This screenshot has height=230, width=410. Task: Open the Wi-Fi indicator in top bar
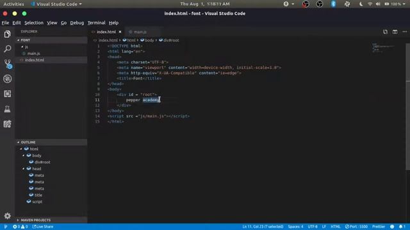pyautogui.click(x=370, y=4)
